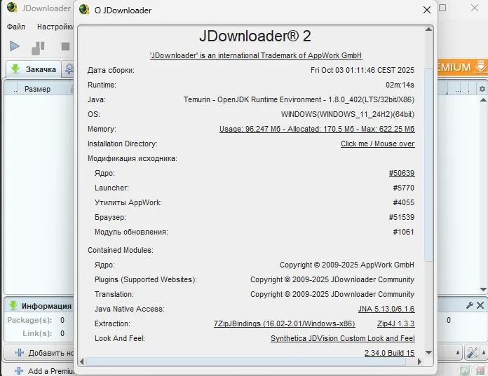Screen dimensions: 488x376
Task: Open the 'Click me / Mouse over' link
Action: (377, 144)
